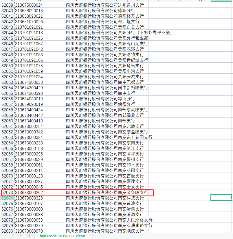The height and width of the screenshot is (239, 233).
Task: Click cell containing 313701091091
Action: [40, 27]
